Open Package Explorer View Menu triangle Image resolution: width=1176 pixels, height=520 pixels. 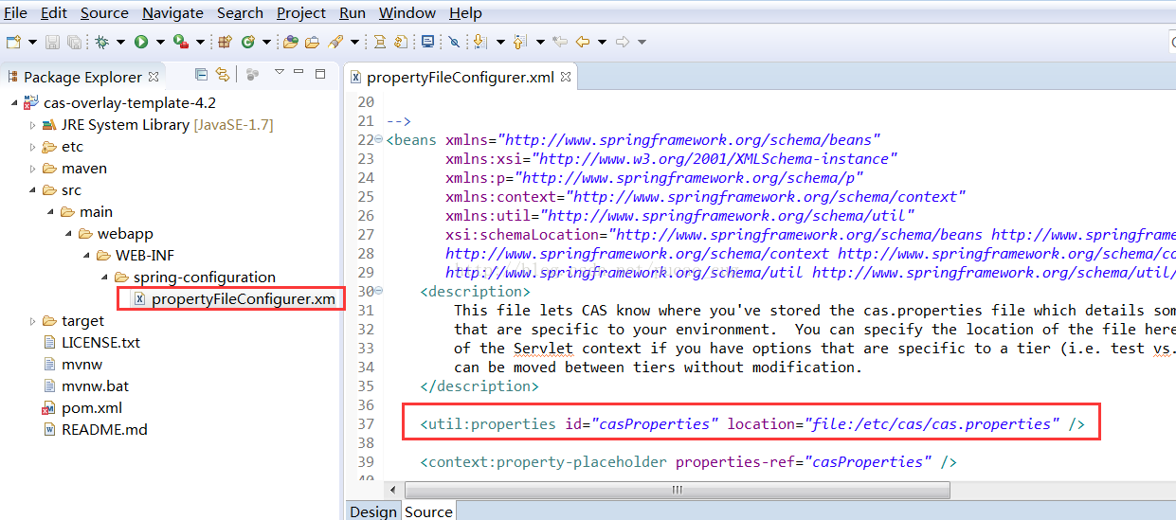(x=279, y=72)
